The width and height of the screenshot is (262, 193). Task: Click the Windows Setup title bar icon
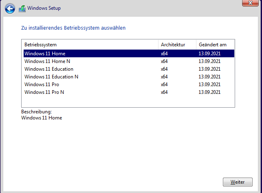(x=22, y=9)
